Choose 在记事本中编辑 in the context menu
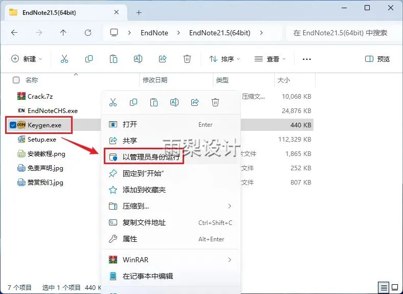The width and height of the screenshot is (403, 294). tap(171, 276)
